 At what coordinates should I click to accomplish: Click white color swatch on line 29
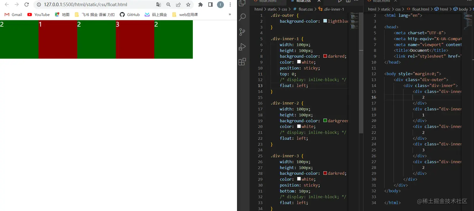299,179
